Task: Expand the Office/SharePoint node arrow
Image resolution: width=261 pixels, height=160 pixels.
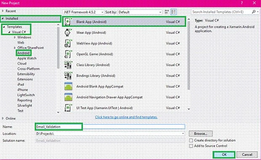Action: click(15, 48)
